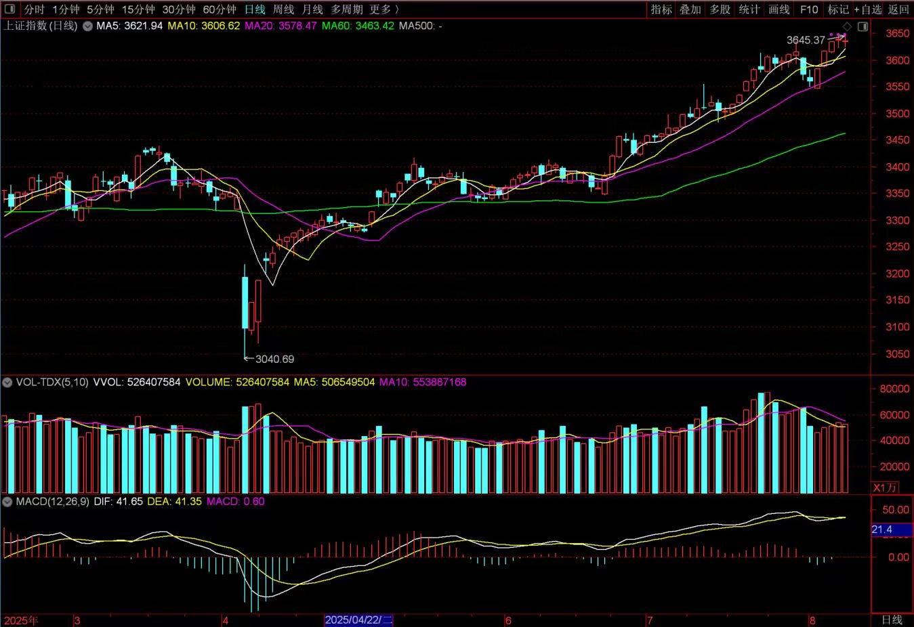The image size is (914, 627).
Task: Open the main chart indicator dropdown beside 上证指数(日线)
Action: [x=87, y=26]
